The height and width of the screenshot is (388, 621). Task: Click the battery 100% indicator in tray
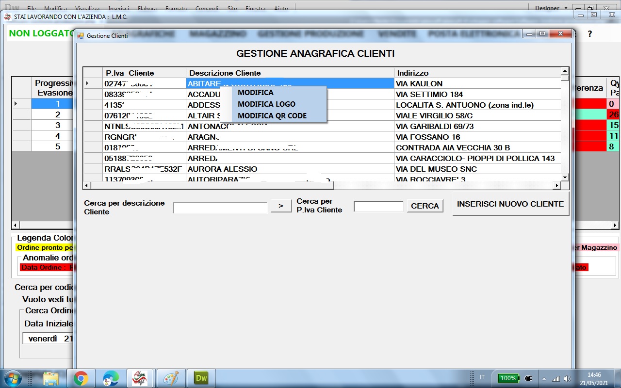[507, 378]
